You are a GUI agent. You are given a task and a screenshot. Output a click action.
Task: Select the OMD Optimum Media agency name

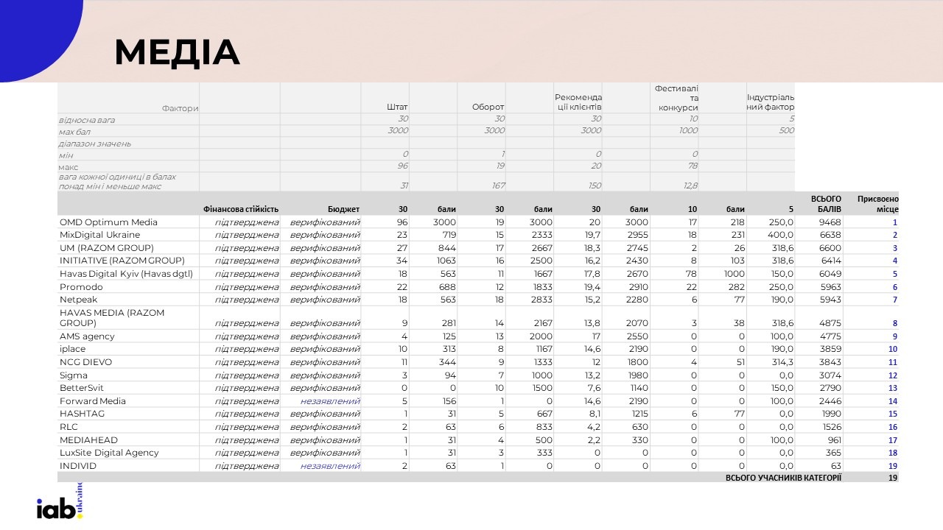point(108,222)
